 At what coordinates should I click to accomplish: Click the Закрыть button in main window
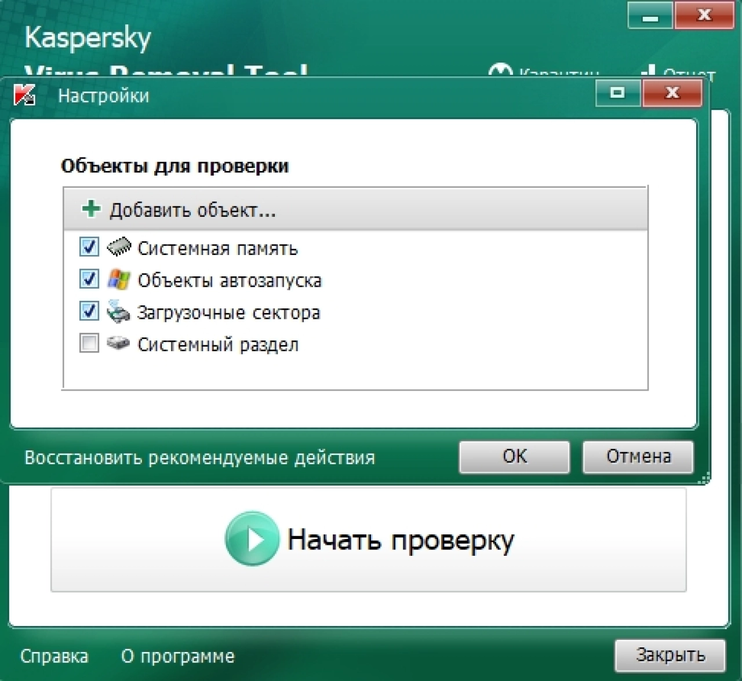(x=670, y=655)
